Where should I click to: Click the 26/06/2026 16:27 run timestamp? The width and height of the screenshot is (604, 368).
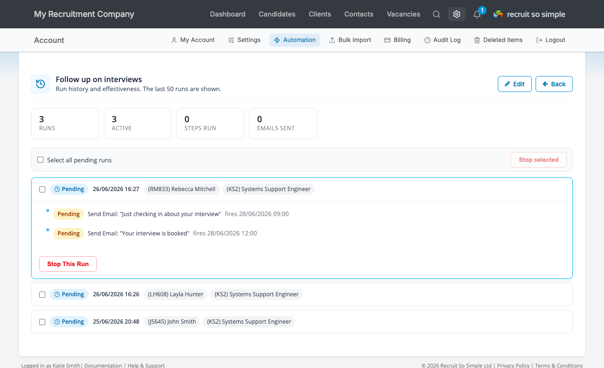coord(116,189)
